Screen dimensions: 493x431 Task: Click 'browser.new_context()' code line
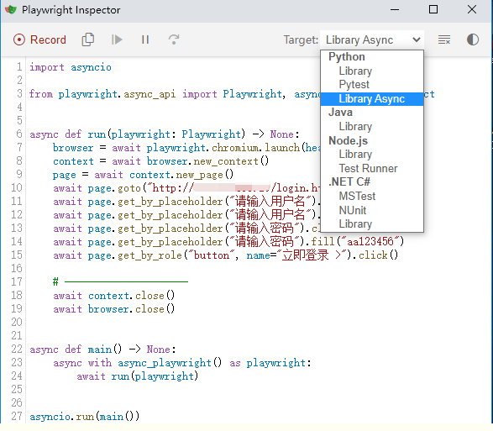pos(161,161)
